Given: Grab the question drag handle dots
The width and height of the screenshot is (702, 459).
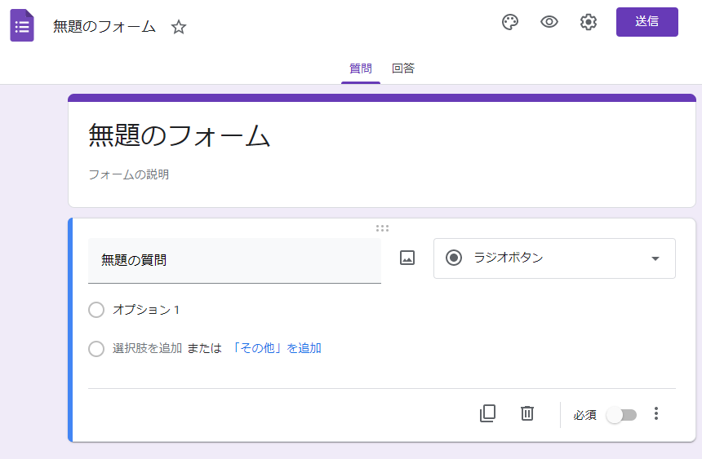Looking at the screenshot, I should point(382,228).
